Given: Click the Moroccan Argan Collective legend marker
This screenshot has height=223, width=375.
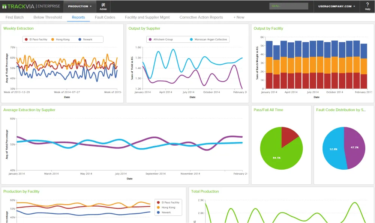Looking at the screenshot, I should point(192,39).
